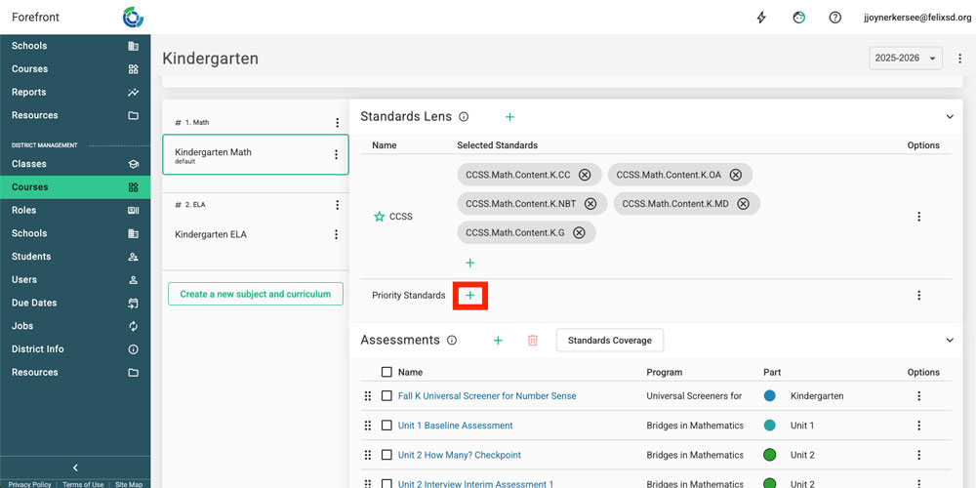
Task: Open Standards Lens info icon
Action: 464,117
